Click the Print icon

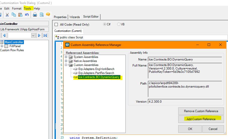pos(35,15)
